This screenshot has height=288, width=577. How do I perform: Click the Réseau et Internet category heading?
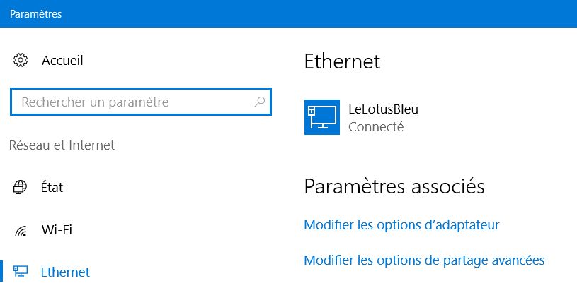pos(62,145)
